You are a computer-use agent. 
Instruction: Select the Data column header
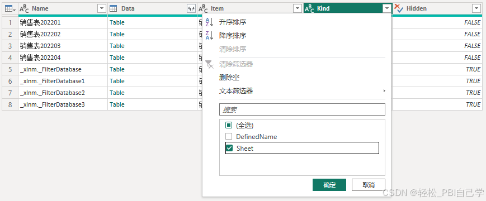coord(152,9)
